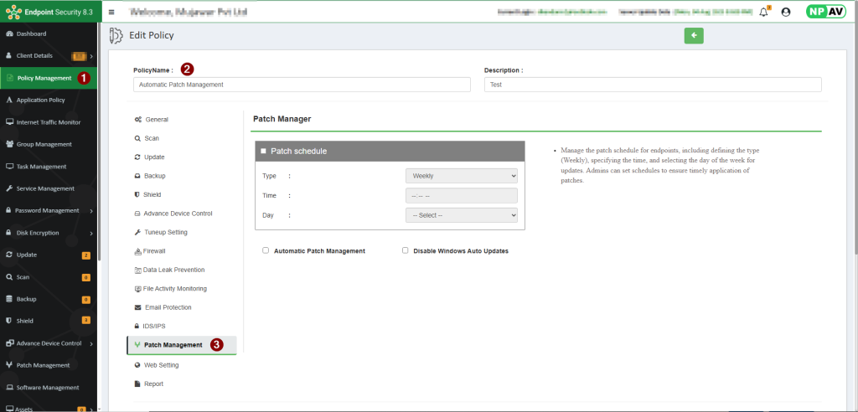Viewport: 858px width, 412px height.
Task: Check Disable Windows Auto Updates
Action: (x=406, y=250)
